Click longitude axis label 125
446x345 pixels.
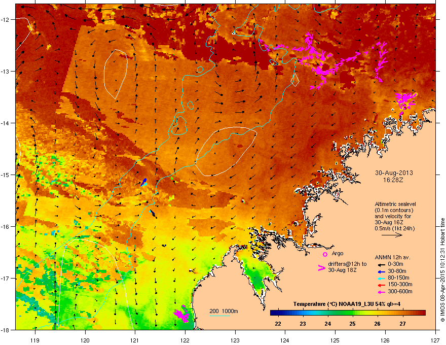click(335, 340)
